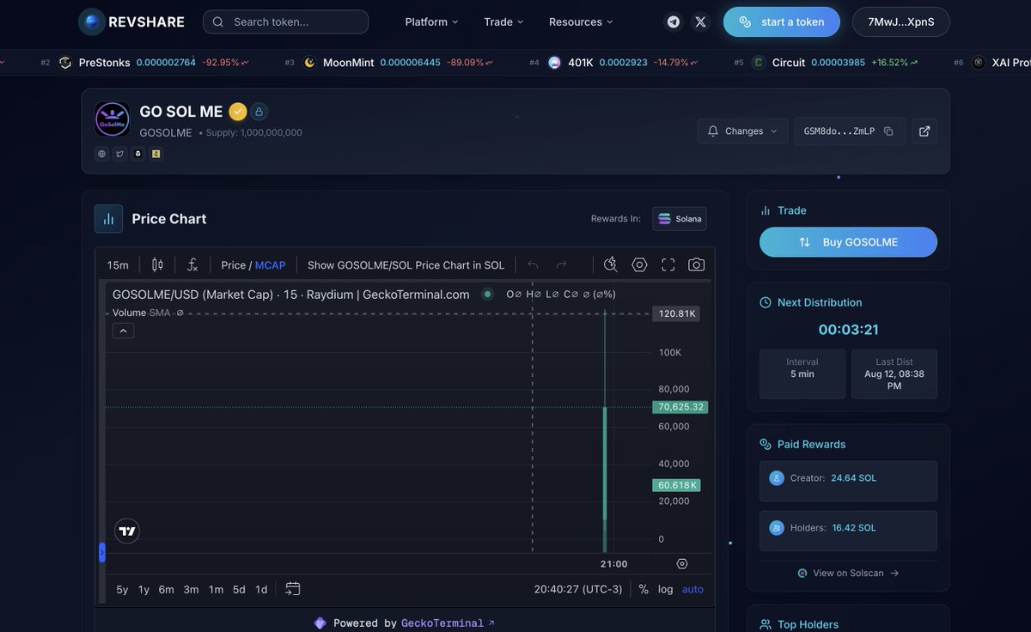Click the Solana rewards badge
The height and width of the screenshot is (632, 1031).
click(x=680, y=219)
